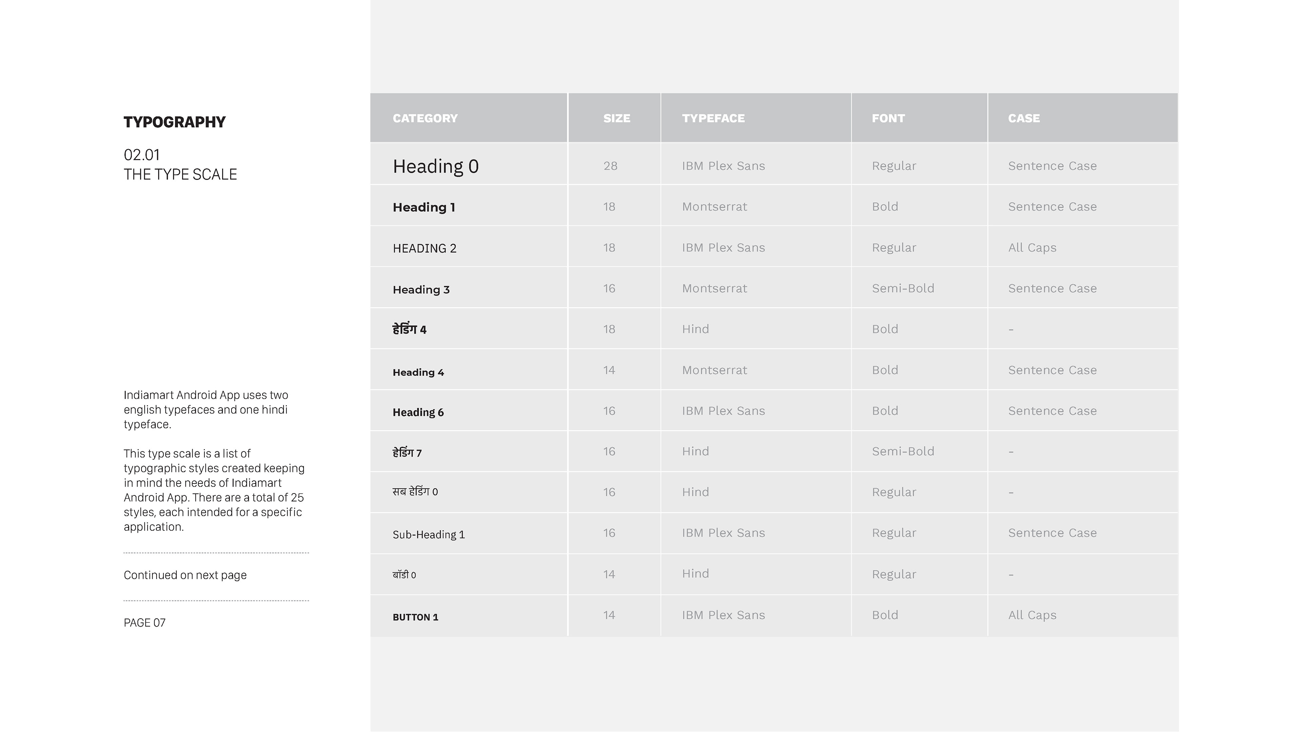The height and width of the screenshot is (732, 1302).
Task: Select THE TYPE SCALE subtitle
Action: [x=180, y=174]
